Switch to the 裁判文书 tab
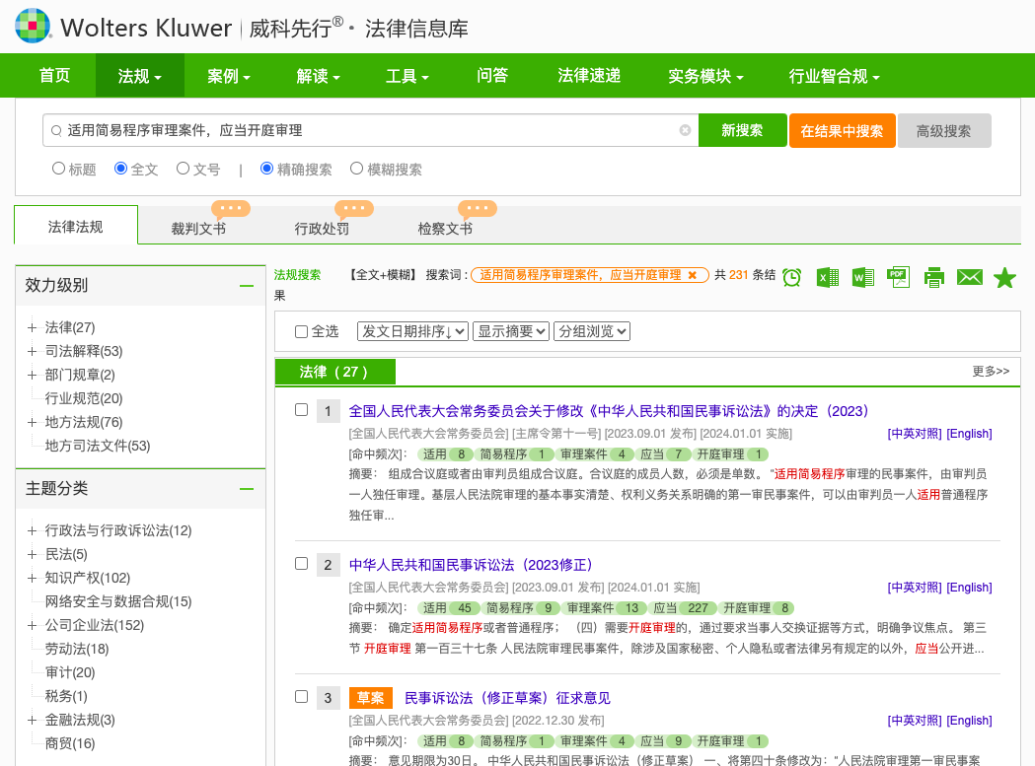The width and height of the screenshot is (1035, 766). tap(198, 229)
